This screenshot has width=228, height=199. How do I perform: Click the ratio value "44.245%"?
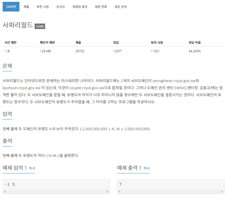click(x=195, y=51)
